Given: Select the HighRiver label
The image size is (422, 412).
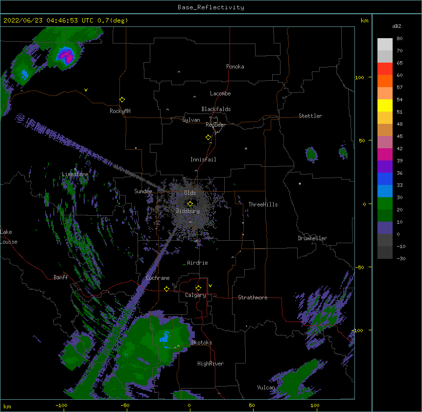Looking at the screenshot, I should click(x=211, y=364).
